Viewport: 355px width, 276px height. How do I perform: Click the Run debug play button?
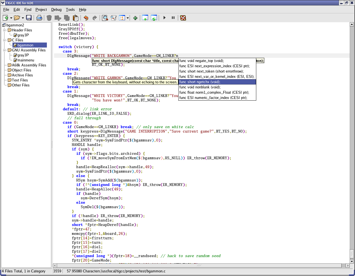(164, 18)
